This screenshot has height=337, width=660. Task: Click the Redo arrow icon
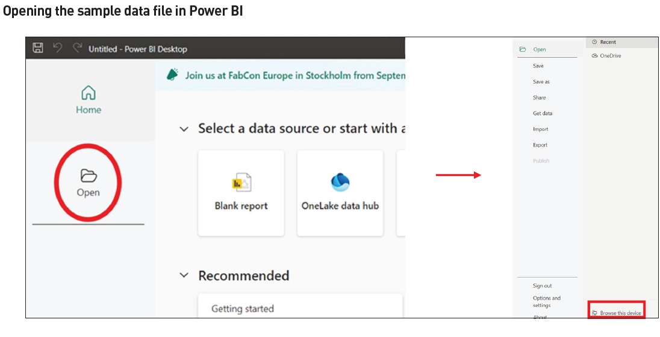76,48
